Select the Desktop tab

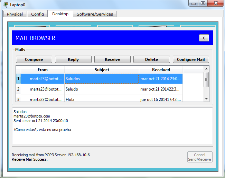click(x=60, y=14)
